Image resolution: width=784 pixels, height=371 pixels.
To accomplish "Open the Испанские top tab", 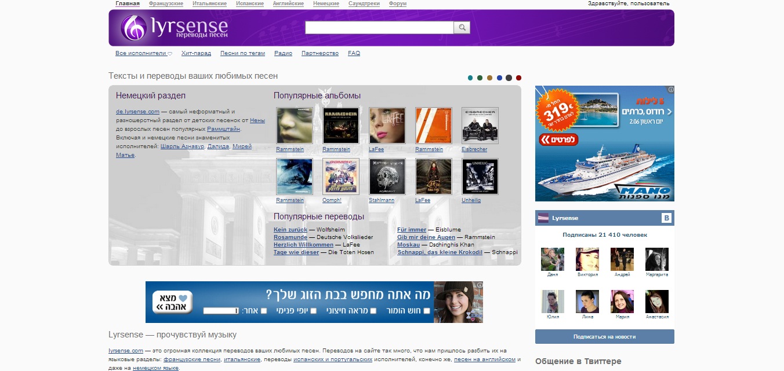I will [250, 3].
